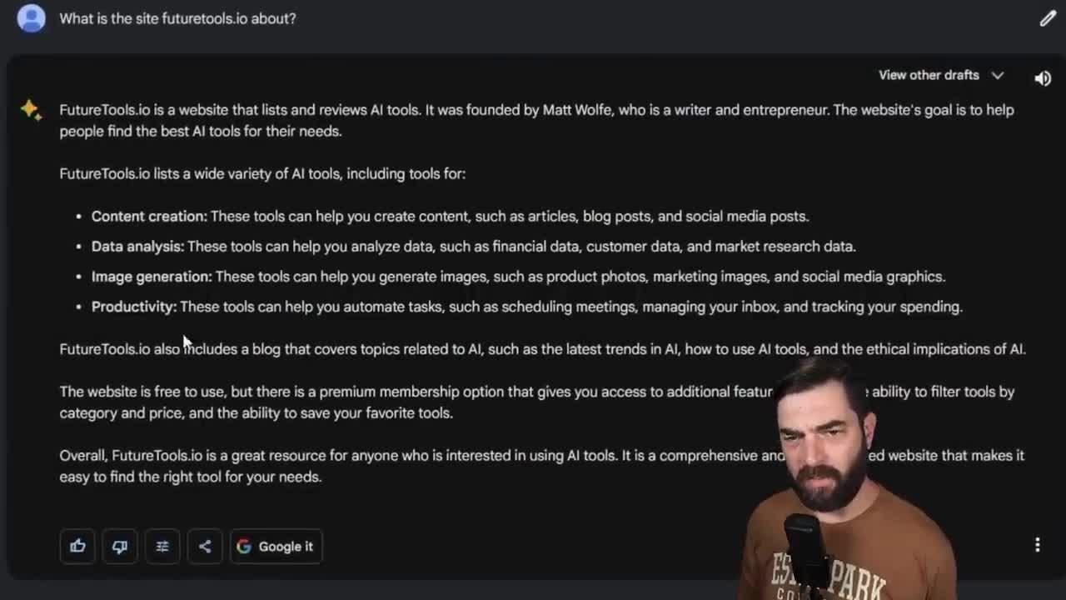Click the Productivity bullet item
1066x600 pixels.
(x=526, y=307)
